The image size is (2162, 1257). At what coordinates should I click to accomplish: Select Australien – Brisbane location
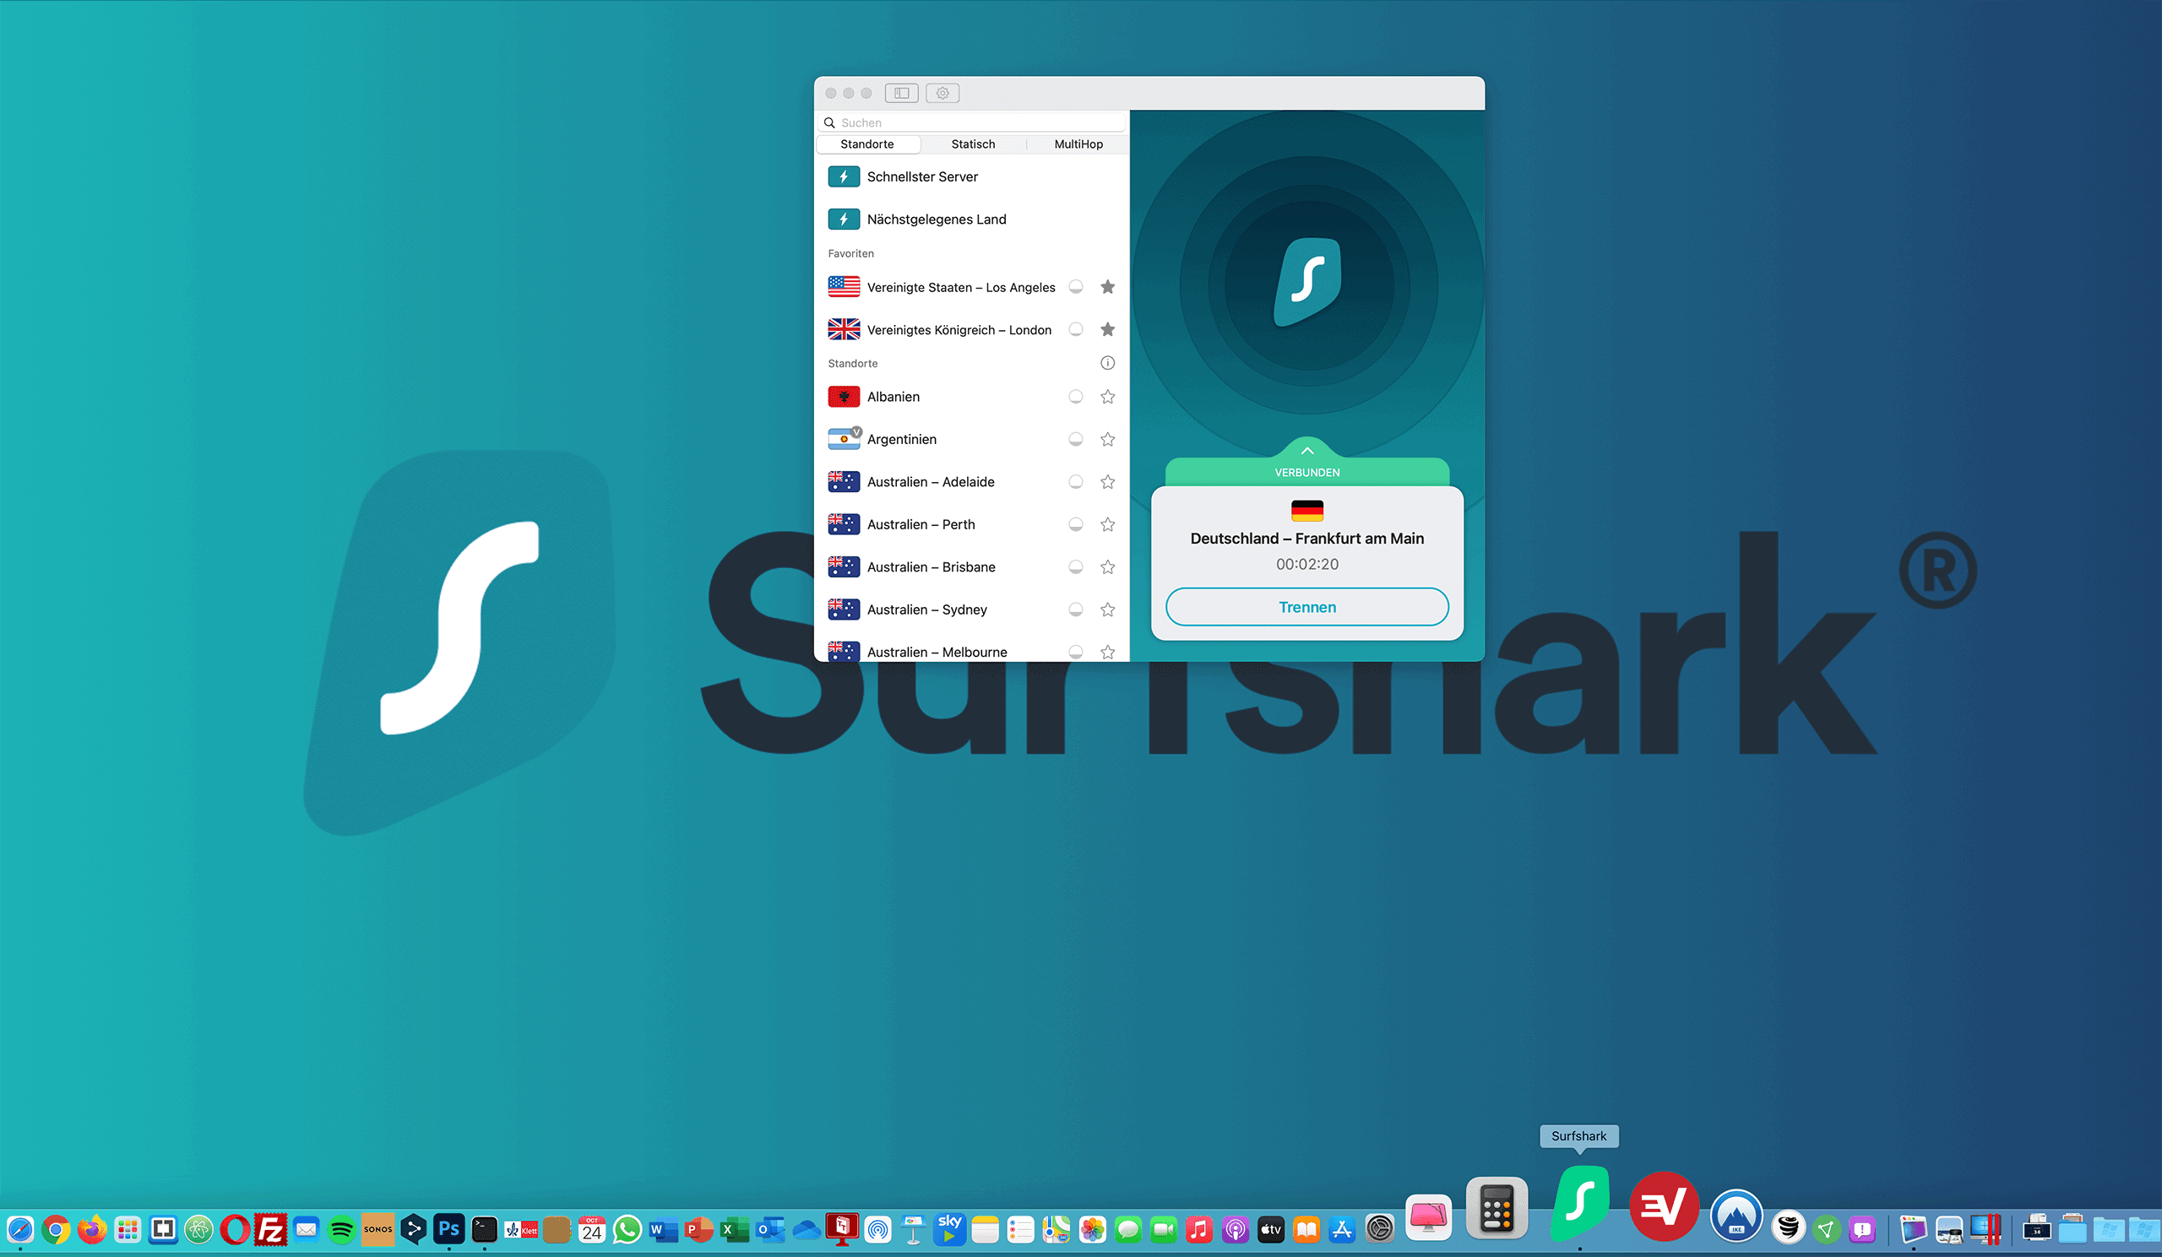pos(971,566)
